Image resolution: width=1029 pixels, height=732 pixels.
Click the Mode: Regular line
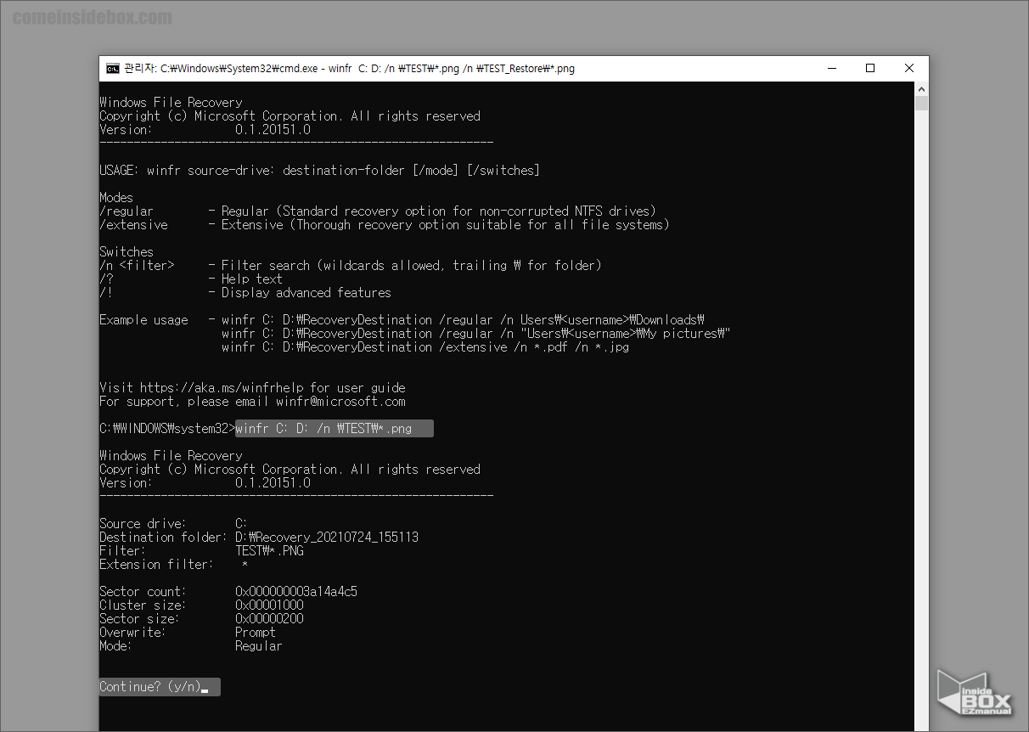[x=191, y=646]
